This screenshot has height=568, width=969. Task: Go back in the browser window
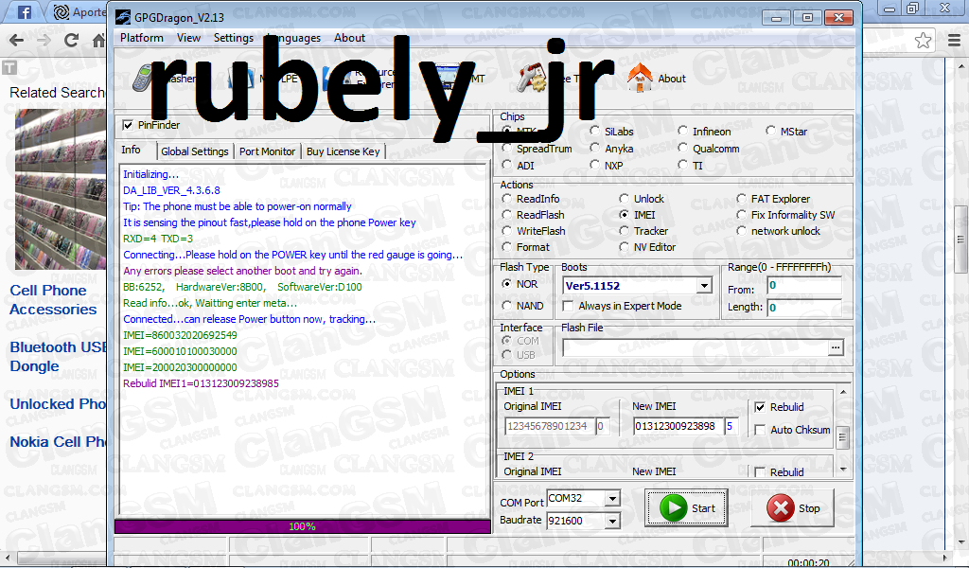pos(17,41)
